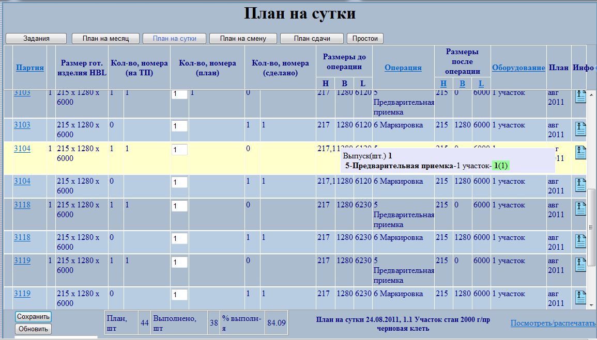Viewport: 597px width, 340px height.
Task: Open info icon for batch 3104 Маркировка row
Action: [580, 185]
